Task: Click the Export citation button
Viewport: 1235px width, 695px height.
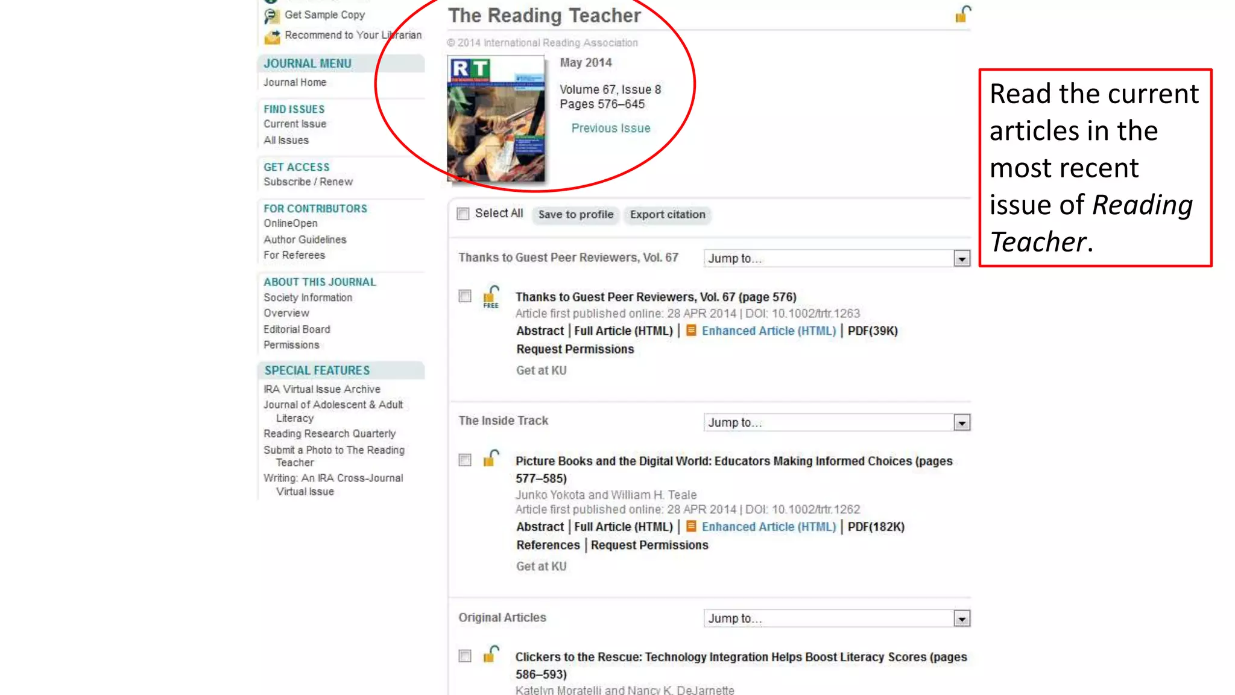Action: tap(667, 215)
